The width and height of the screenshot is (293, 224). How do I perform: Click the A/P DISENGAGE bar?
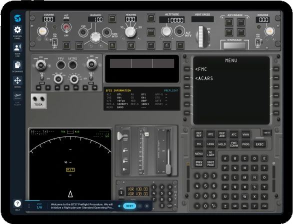pos(234,45)
